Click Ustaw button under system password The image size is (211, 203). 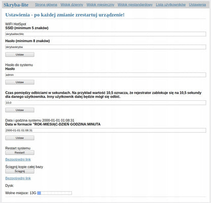(x=20, y=82)
